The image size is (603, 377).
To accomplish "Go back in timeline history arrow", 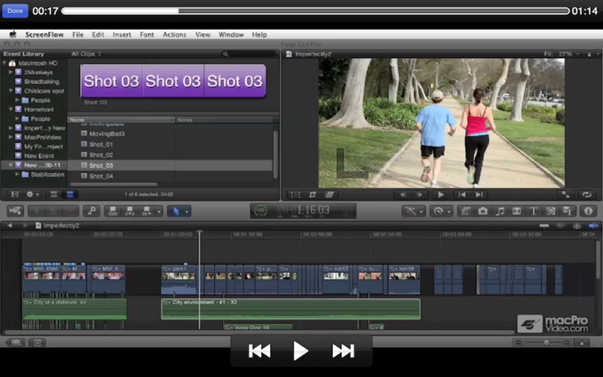I will click(10, 225).
